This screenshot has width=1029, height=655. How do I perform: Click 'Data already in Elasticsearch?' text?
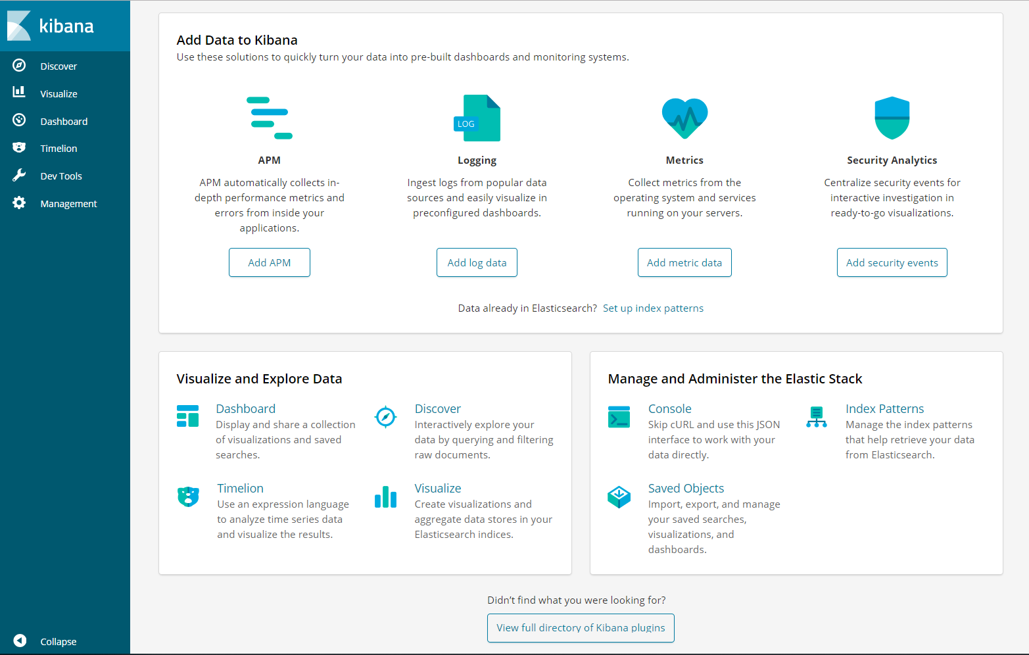click(x=527, y=308)
